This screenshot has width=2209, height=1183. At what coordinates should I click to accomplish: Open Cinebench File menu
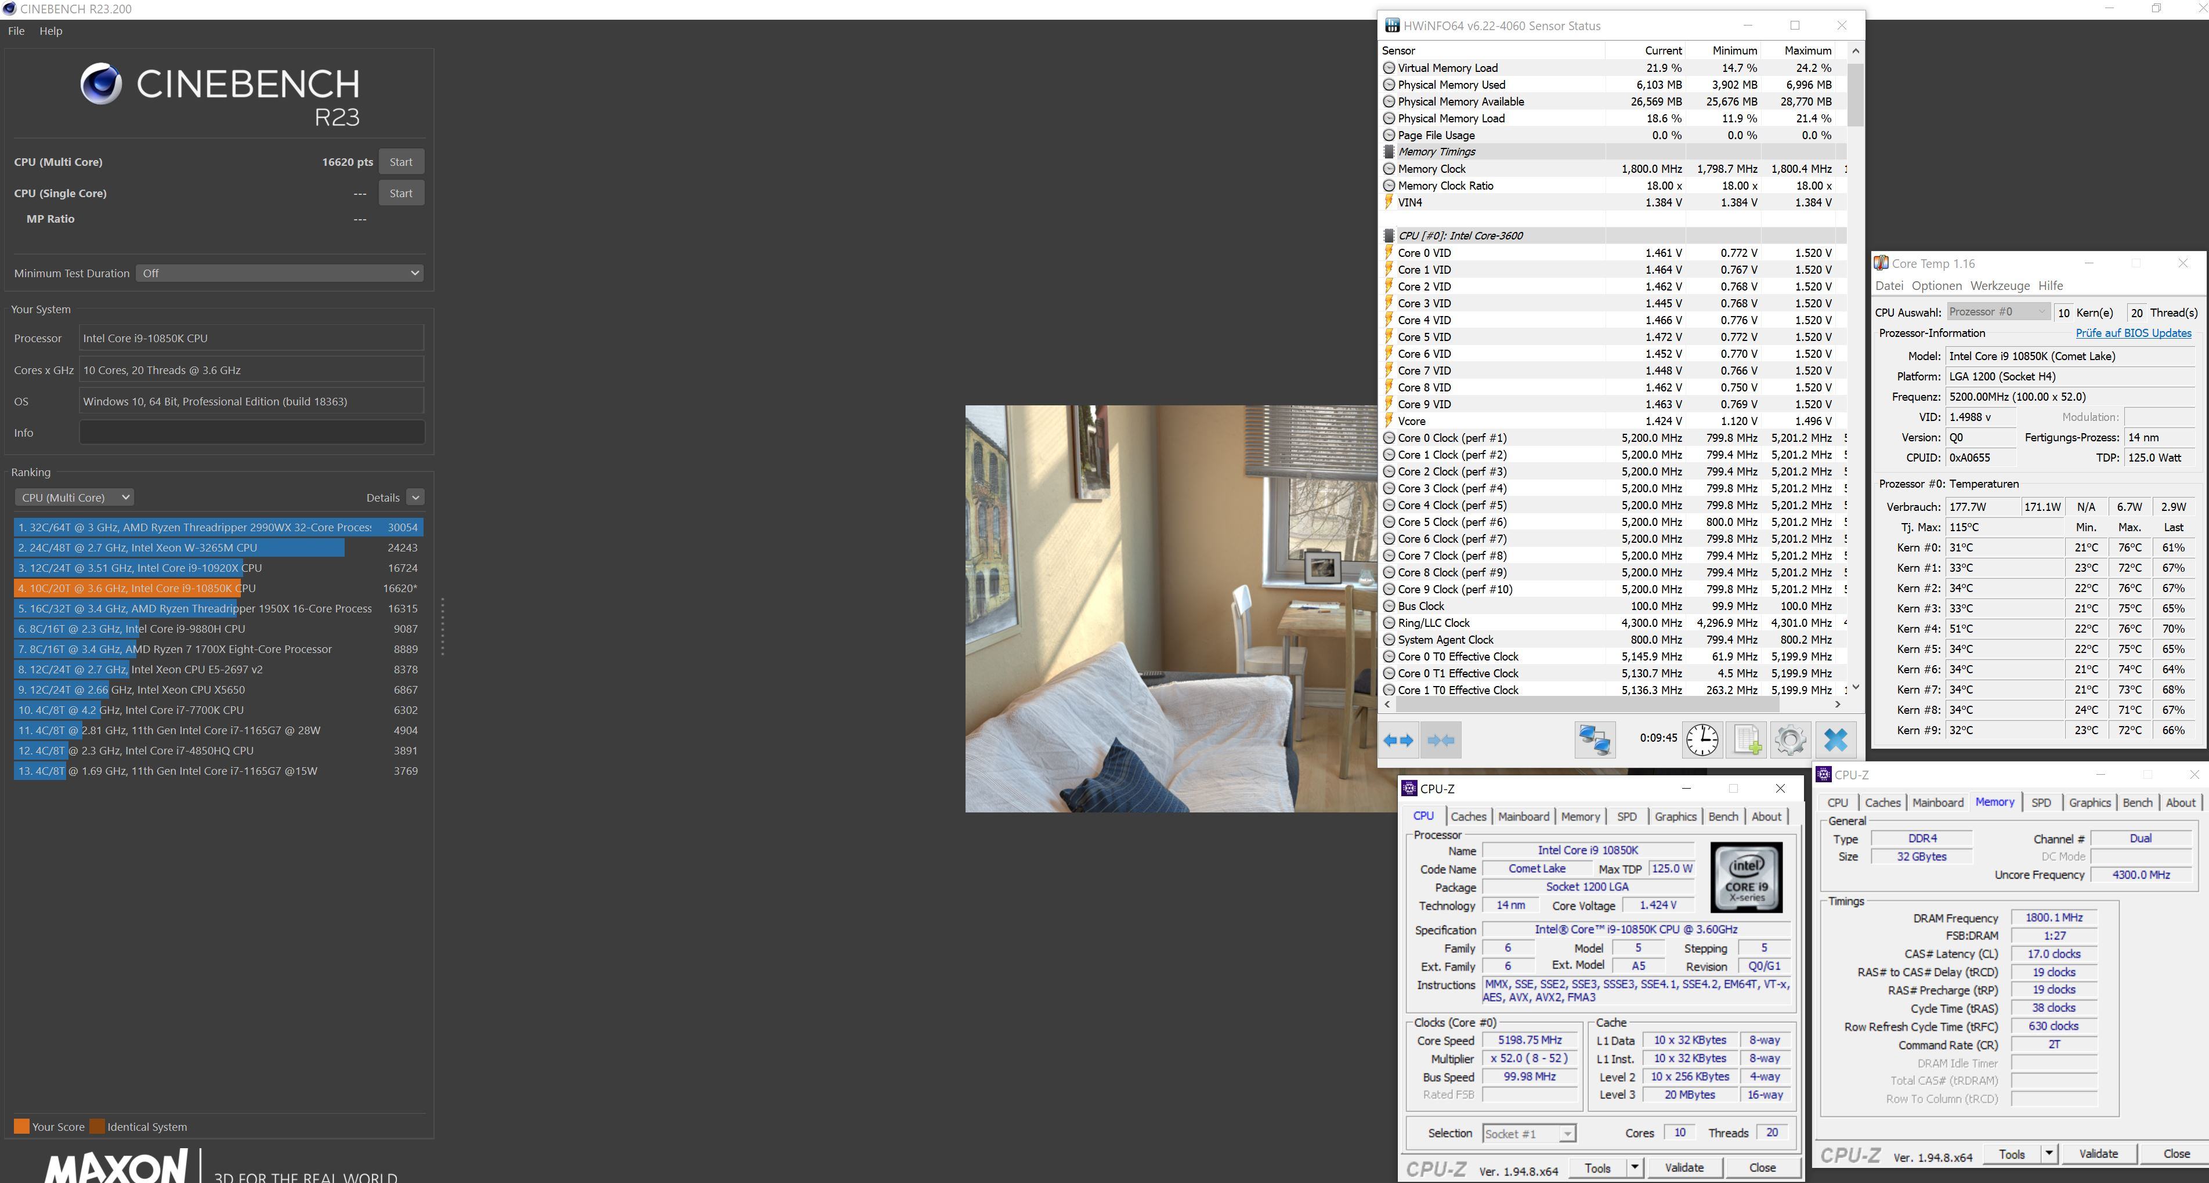tap(16, 31)
